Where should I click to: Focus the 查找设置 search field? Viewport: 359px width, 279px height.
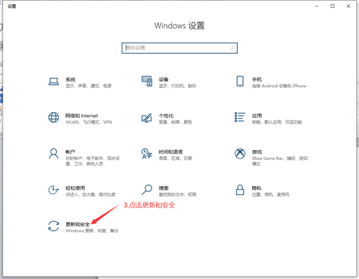tap(179, 48)
